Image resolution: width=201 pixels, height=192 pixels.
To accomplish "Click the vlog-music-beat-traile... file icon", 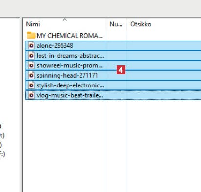I will tap(31, 95).
